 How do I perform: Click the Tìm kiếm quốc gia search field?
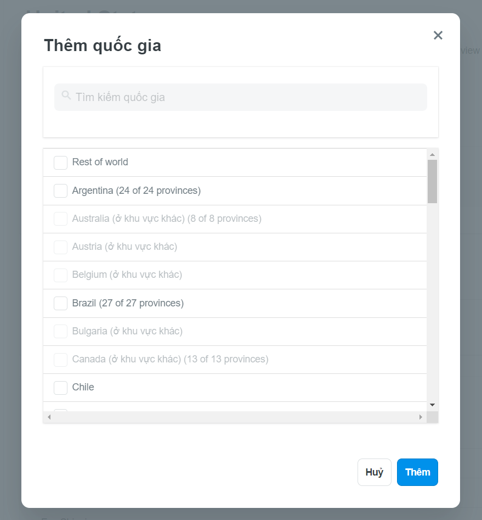(x=241, y=97)
